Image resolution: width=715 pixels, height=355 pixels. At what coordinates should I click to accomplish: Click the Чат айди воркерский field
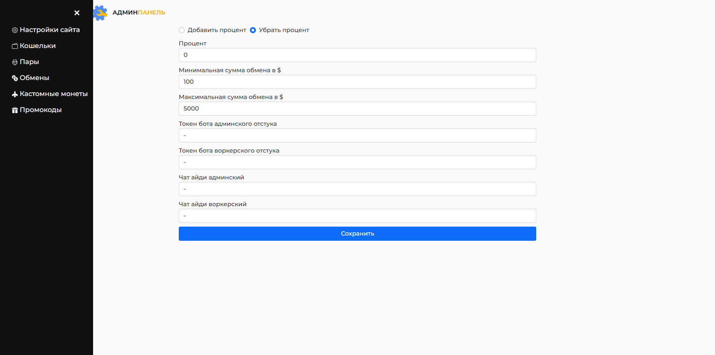click(357, 216)
